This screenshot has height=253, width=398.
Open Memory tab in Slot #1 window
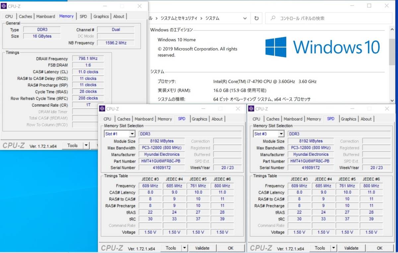click(165, 119)
